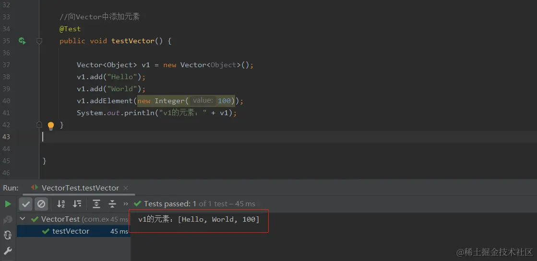Click the @Test annotation
This screenshot has height=261, width=537.
coord(70,29)
